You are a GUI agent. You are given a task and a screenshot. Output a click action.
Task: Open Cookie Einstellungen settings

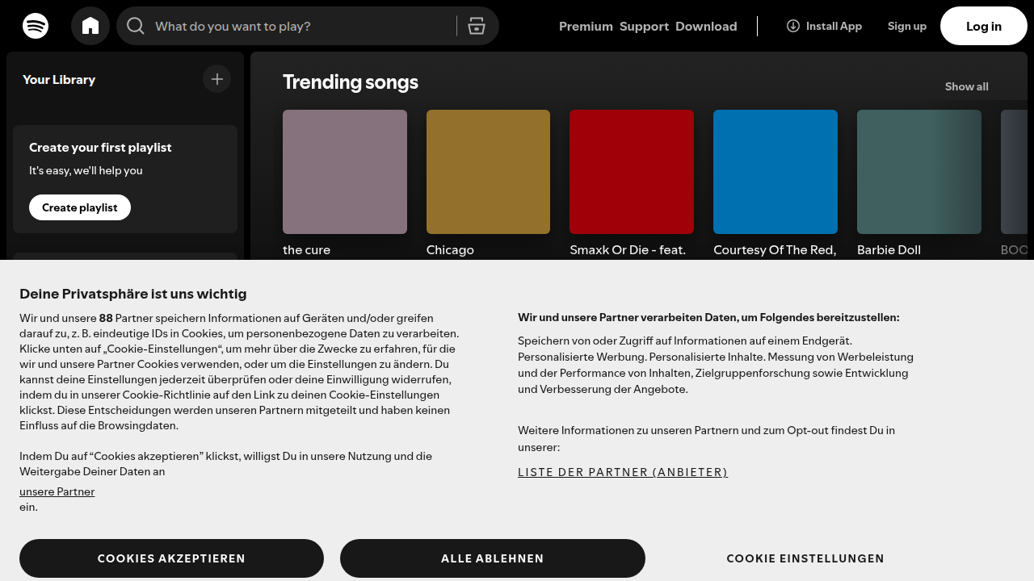[805, 558]
